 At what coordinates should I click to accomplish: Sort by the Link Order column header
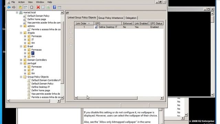coord(84,23)
